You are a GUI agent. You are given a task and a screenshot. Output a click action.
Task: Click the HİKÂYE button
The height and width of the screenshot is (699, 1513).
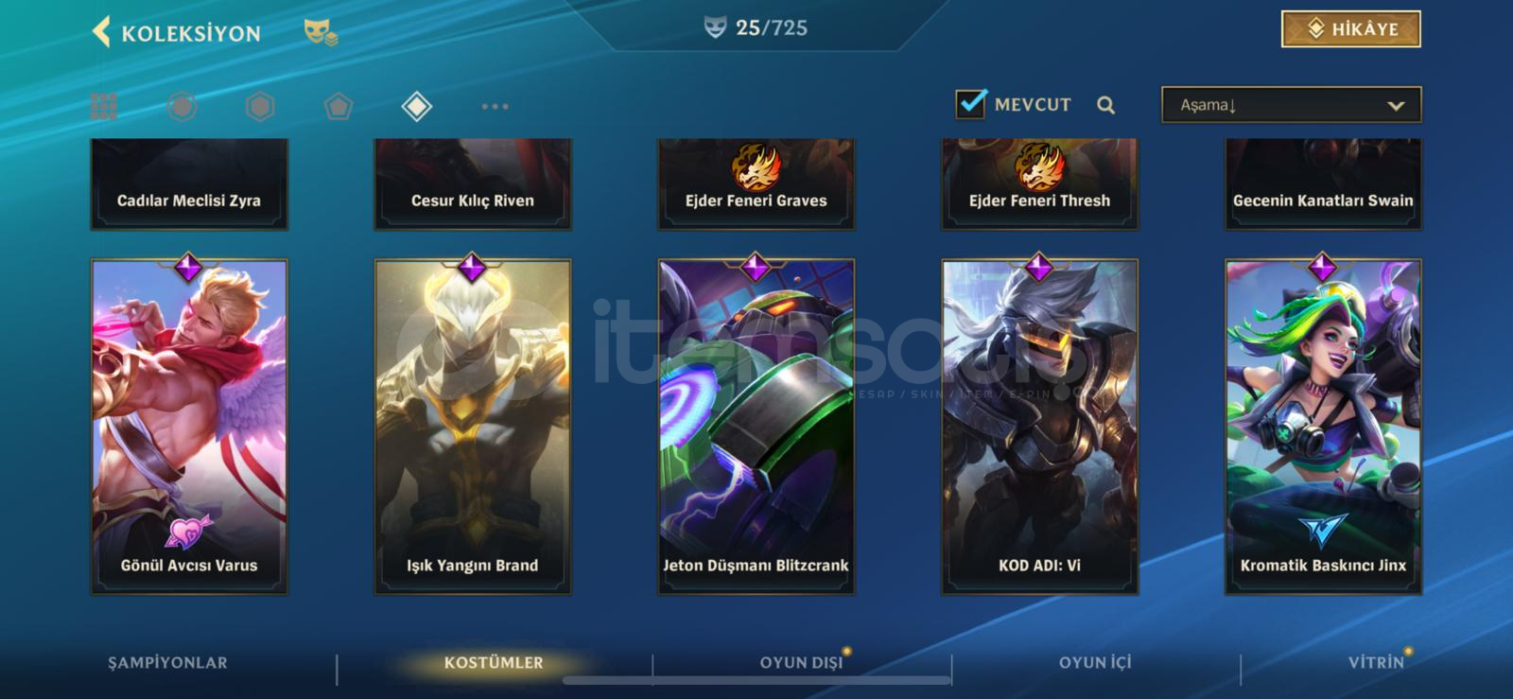[1351, 29]
